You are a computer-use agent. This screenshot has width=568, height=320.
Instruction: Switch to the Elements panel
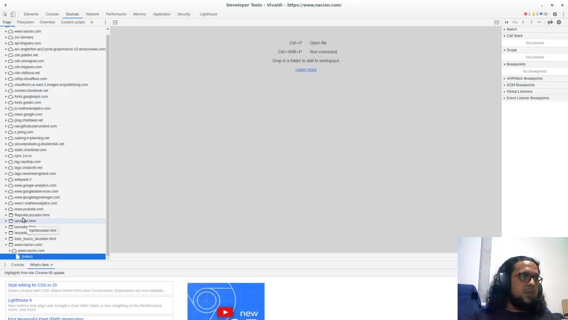click(31, 14)
